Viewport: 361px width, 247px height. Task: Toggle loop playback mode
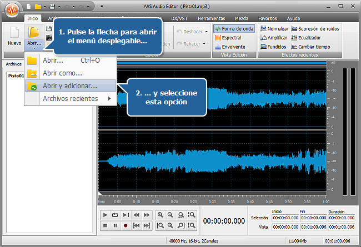pyautogui.click(x=115, y=215)
